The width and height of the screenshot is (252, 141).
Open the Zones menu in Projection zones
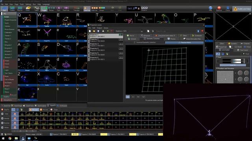[106, 28]
